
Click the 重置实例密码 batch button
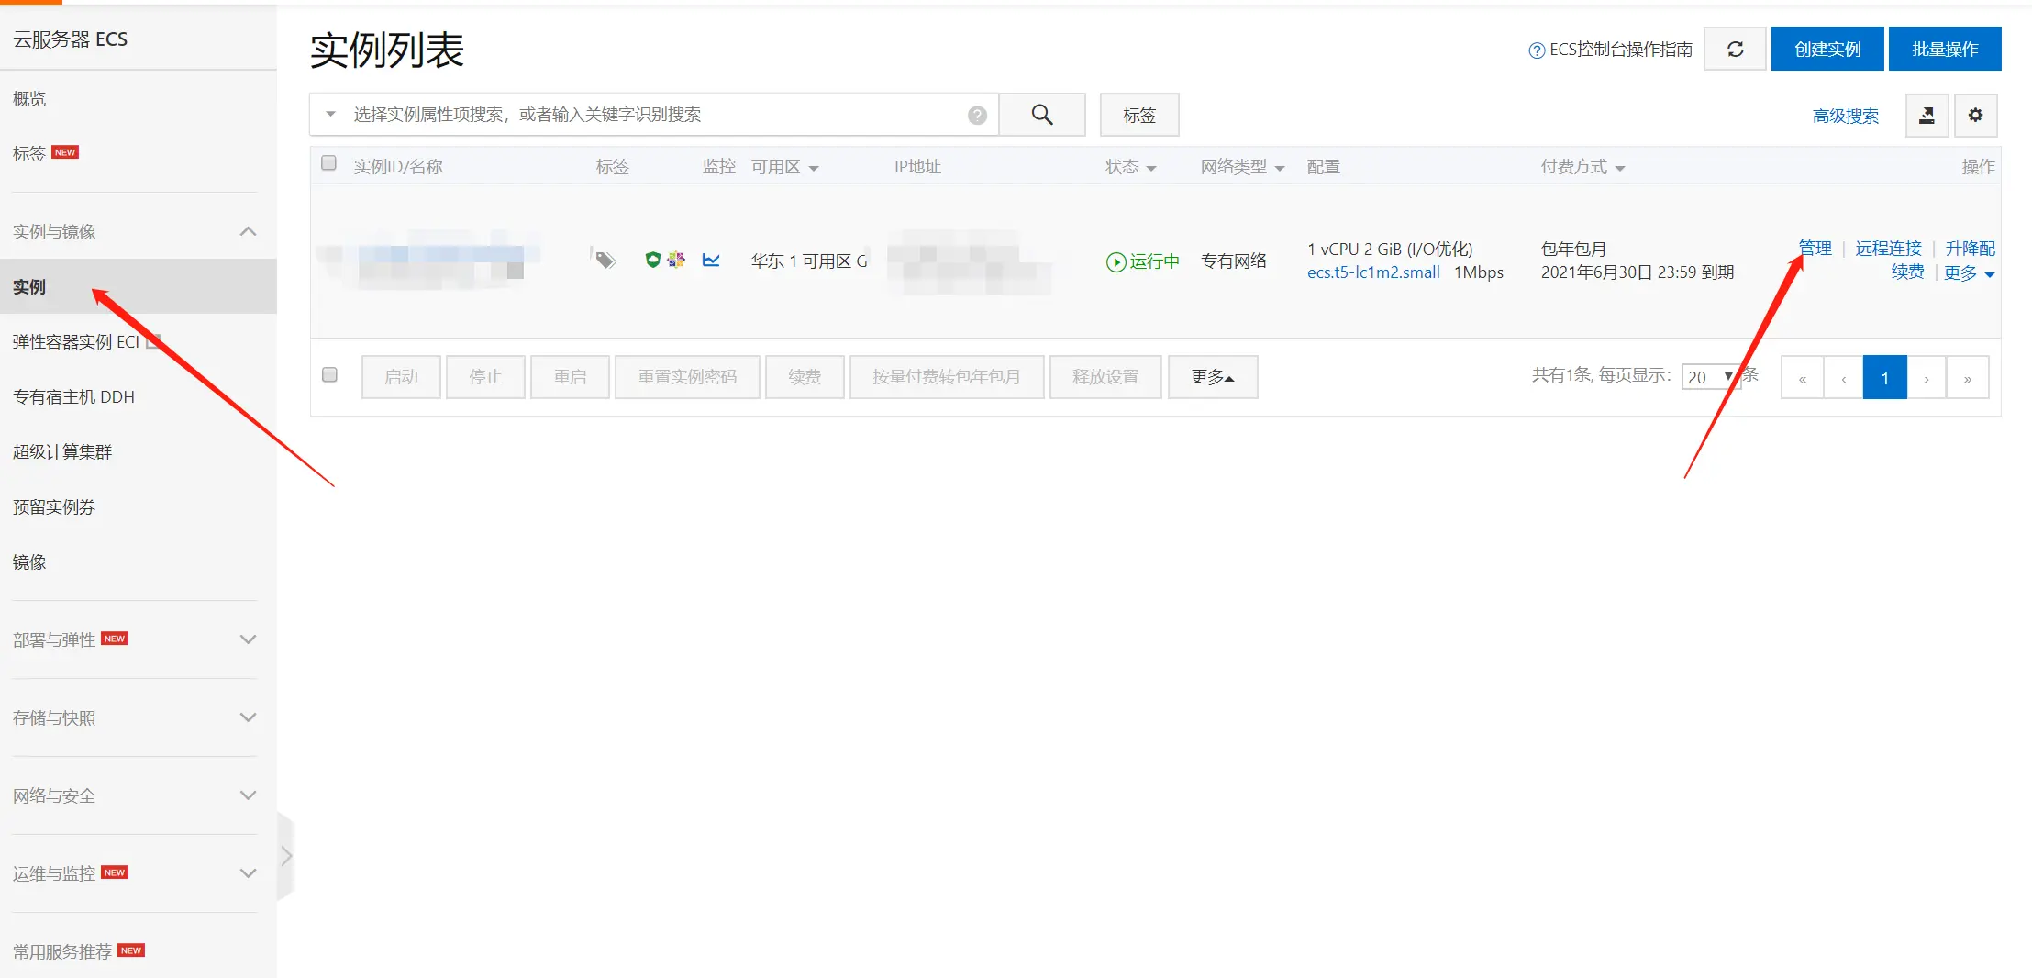[x=687, y=377]
